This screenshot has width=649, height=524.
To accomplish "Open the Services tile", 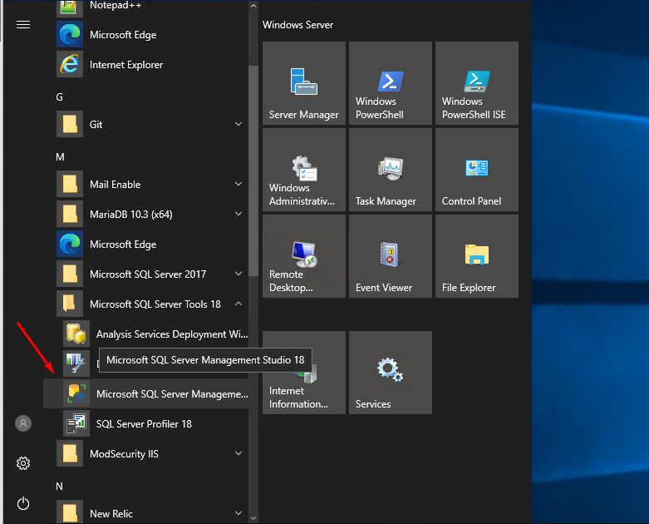I will pyautogui.click(x=391, y=373).
